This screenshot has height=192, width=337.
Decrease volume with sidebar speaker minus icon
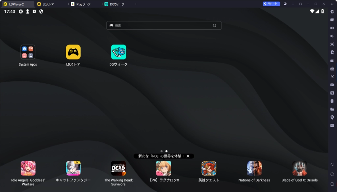coord(332,36)
